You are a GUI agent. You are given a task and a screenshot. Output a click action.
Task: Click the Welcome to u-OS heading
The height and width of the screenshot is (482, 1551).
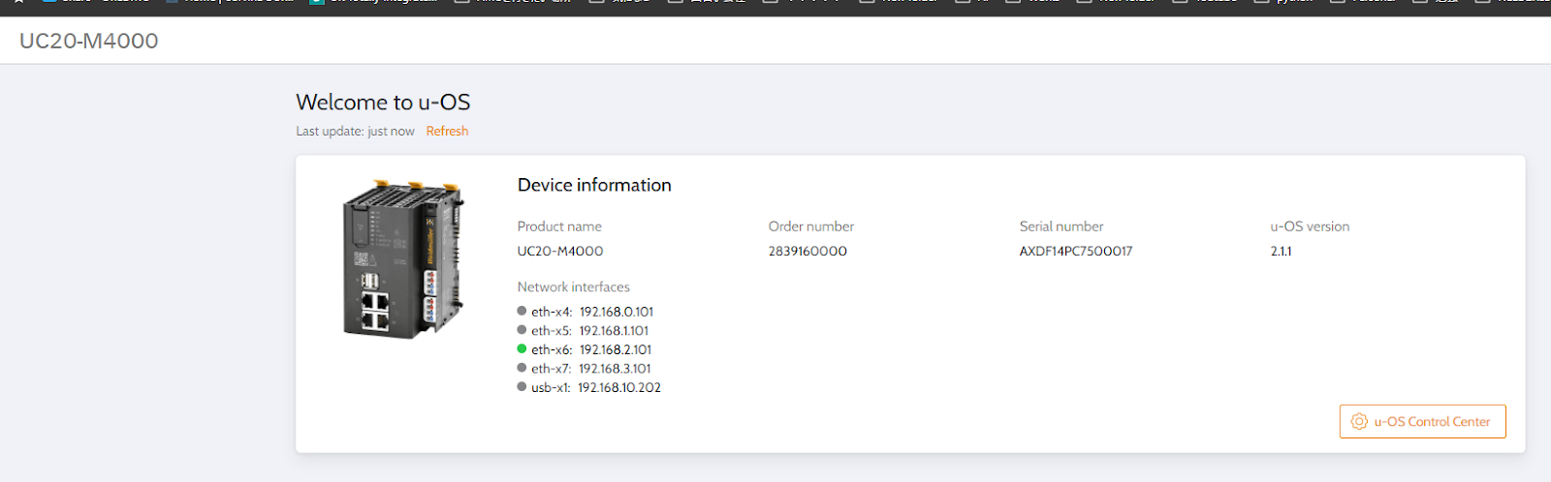(383, 102)
